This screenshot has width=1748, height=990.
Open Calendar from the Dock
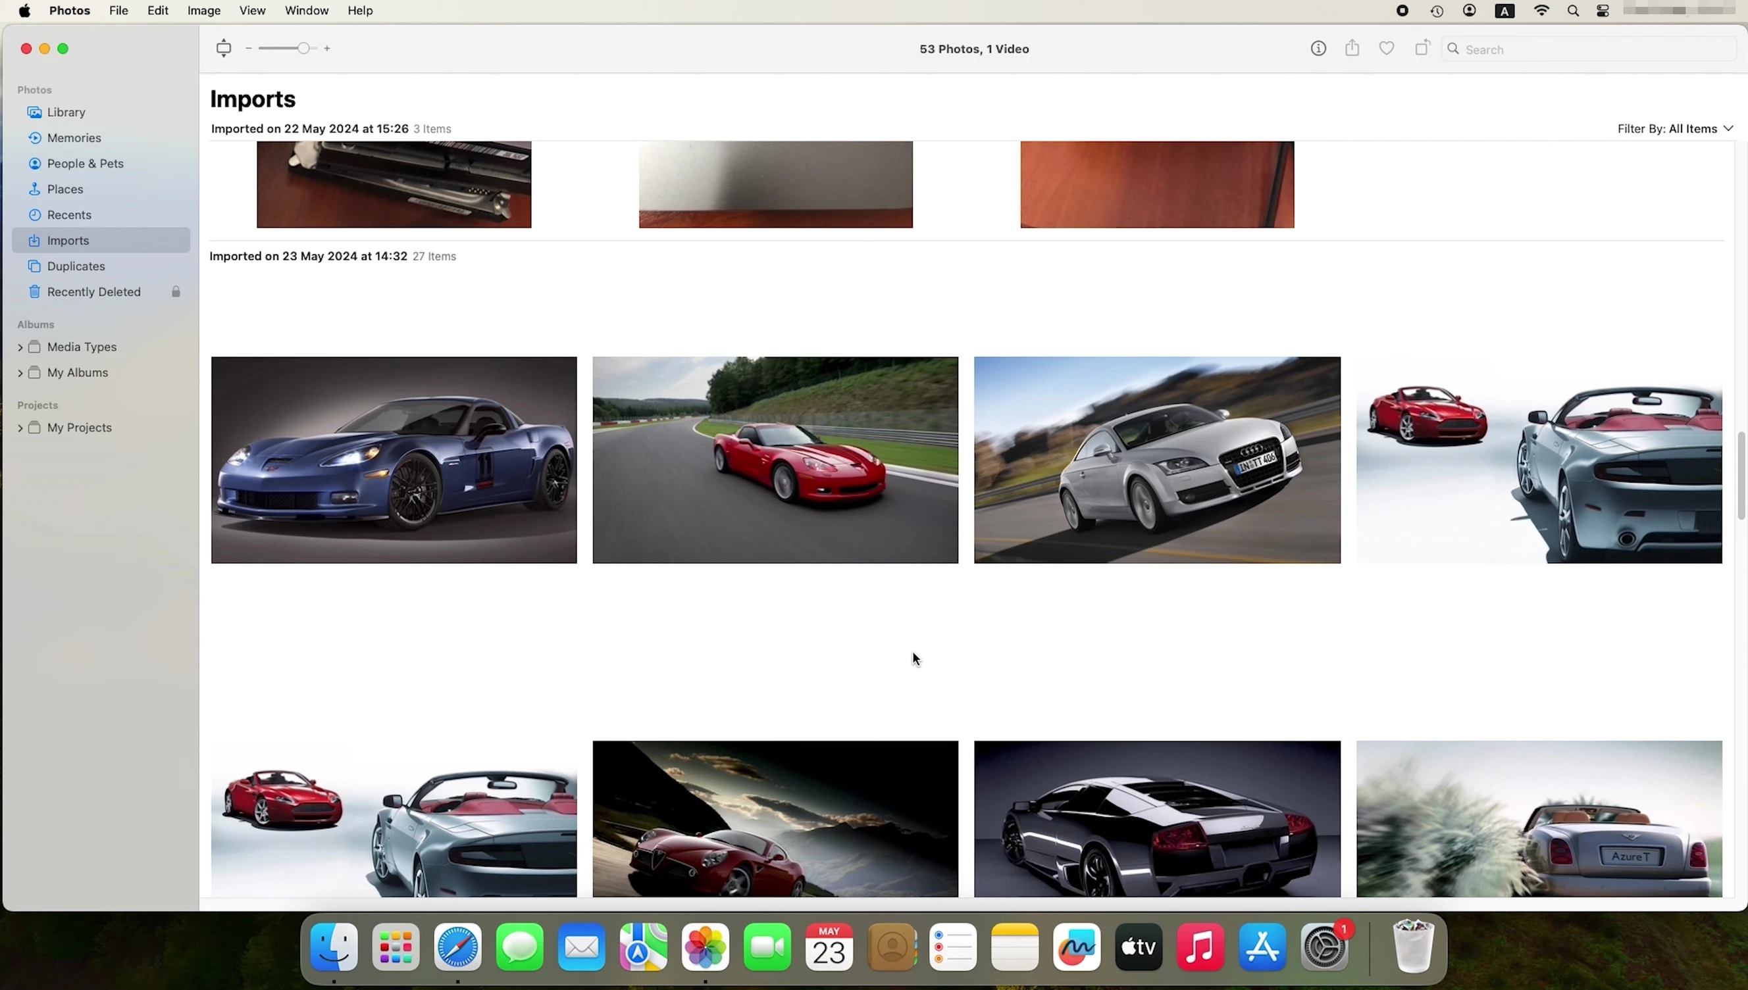pyautogui.click(x=829, y=947)
